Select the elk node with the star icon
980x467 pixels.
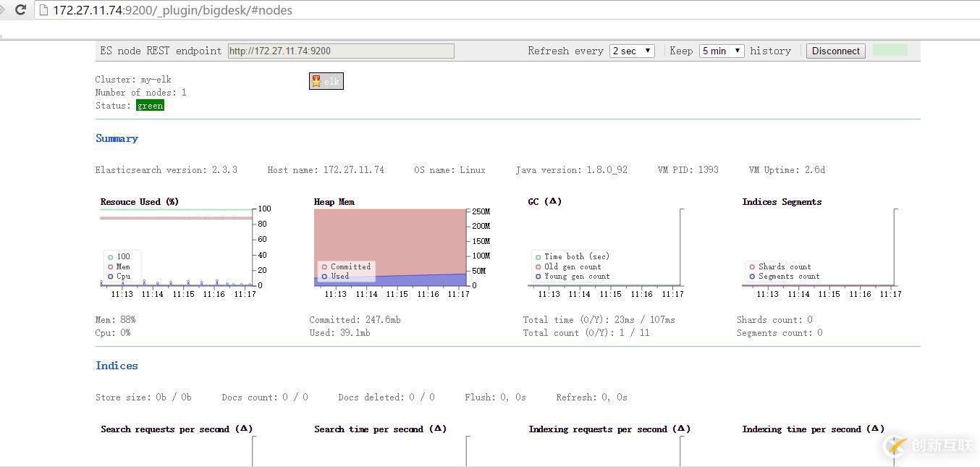(x=326, y=80)
